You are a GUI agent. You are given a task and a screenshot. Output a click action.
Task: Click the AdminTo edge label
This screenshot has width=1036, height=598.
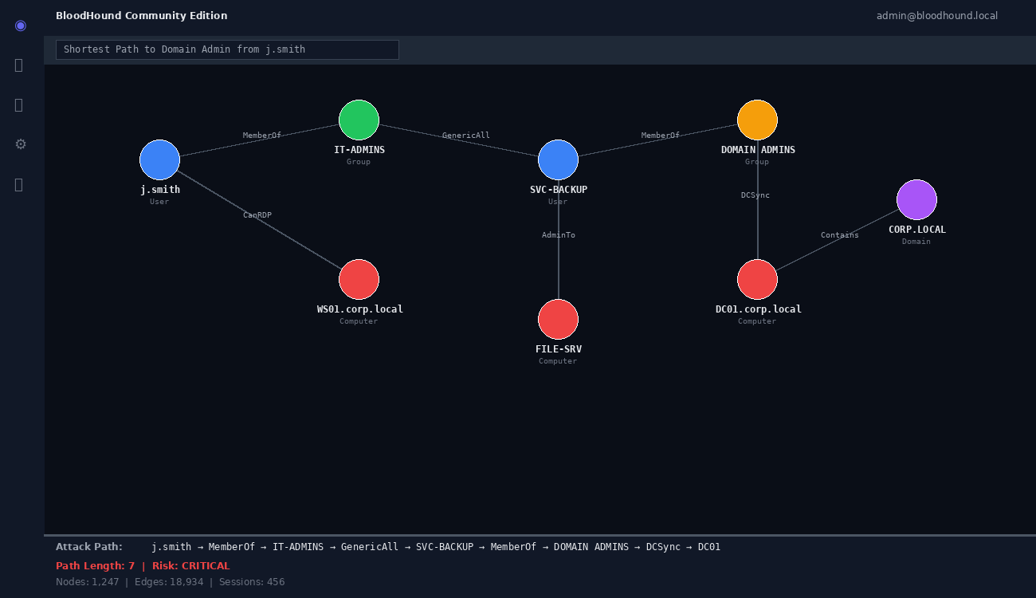tap(559, 235)
